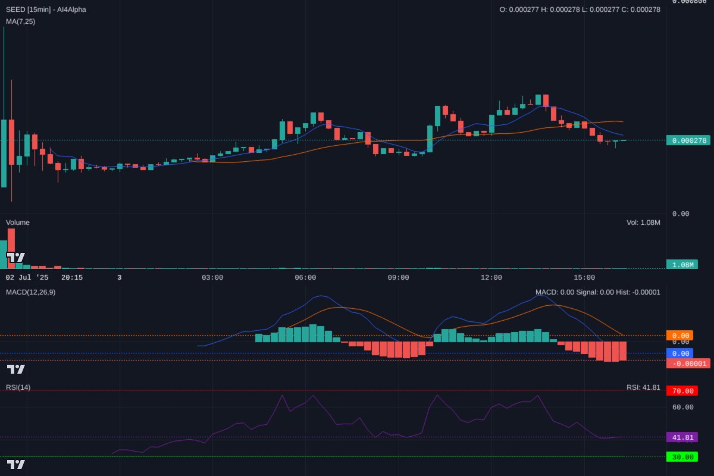Open TradingView logo in the RSI pane
The height and width of the screenshot is (476, 714).
point(16,464)
